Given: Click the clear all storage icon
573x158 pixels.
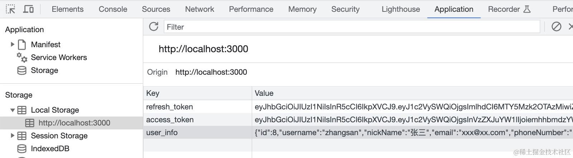Looking at the screenshot, I should pos(556,26).
